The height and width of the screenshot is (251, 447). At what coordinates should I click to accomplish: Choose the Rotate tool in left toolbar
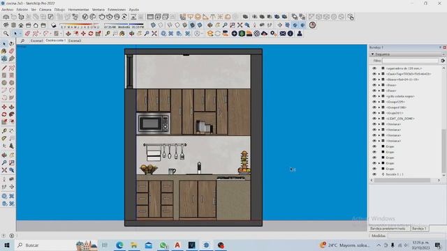pyautogui.click(x=4, y=114)
